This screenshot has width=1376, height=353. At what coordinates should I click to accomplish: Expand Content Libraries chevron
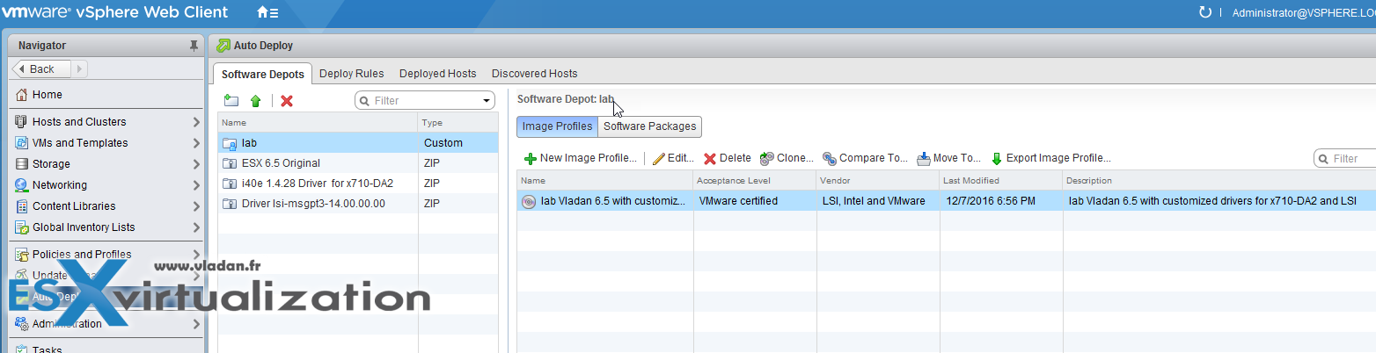point(196,206)
